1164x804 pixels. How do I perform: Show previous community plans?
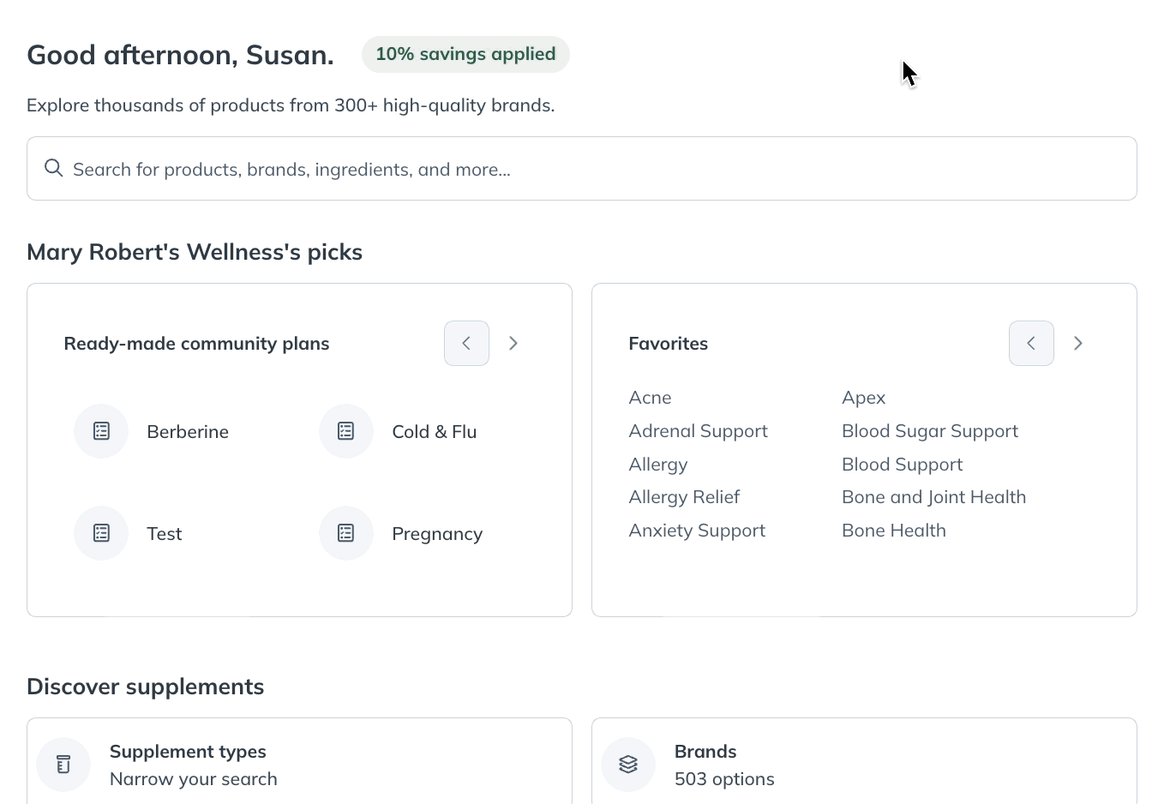[466, 343]
